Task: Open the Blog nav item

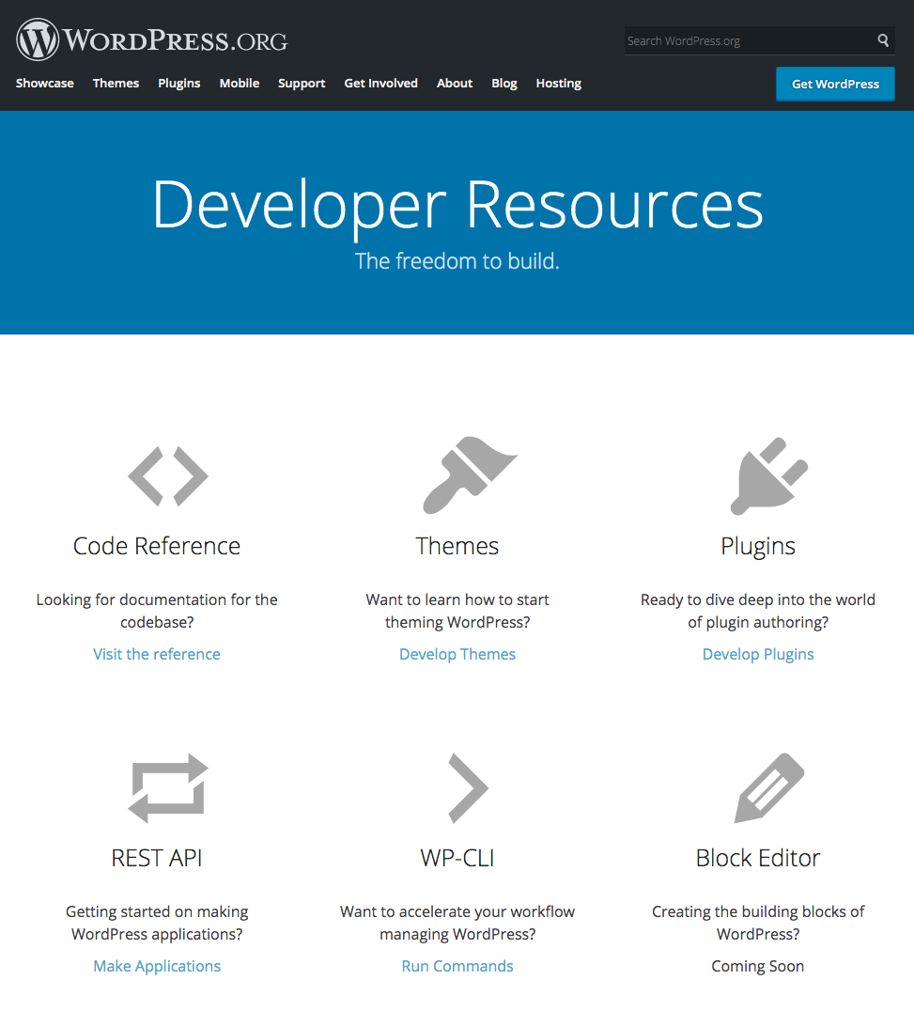Action: [x=504, y=84]
